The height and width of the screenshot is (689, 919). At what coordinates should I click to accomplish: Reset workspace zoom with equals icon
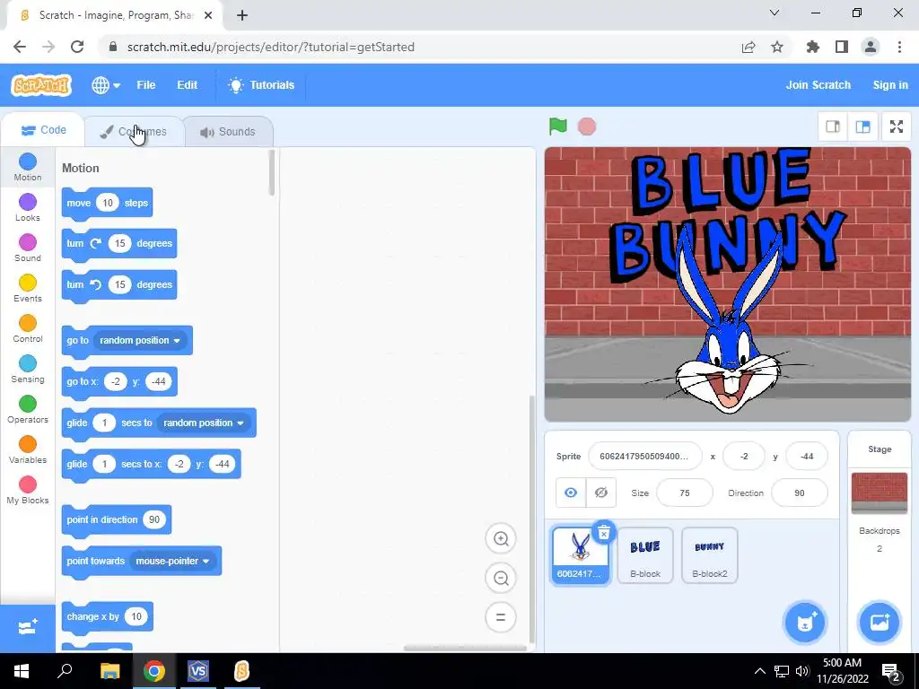coord(501,617)
